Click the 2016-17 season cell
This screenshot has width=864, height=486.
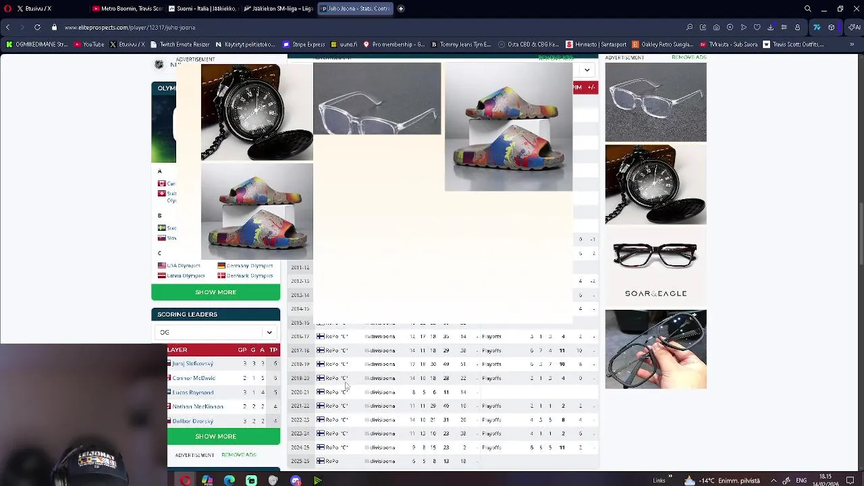[x=300, y=336]
